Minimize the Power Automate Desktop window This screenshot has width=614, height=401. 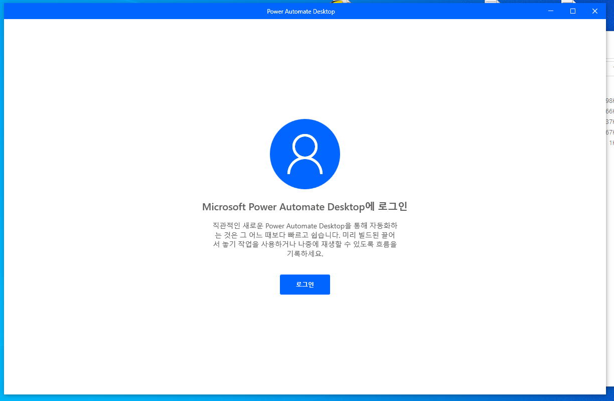(551, 11)
